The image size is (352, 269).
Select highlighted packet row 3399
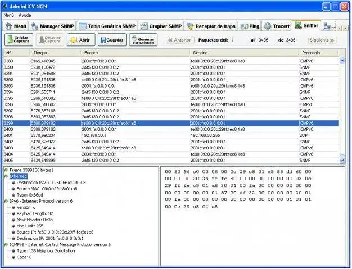[171, 123]
